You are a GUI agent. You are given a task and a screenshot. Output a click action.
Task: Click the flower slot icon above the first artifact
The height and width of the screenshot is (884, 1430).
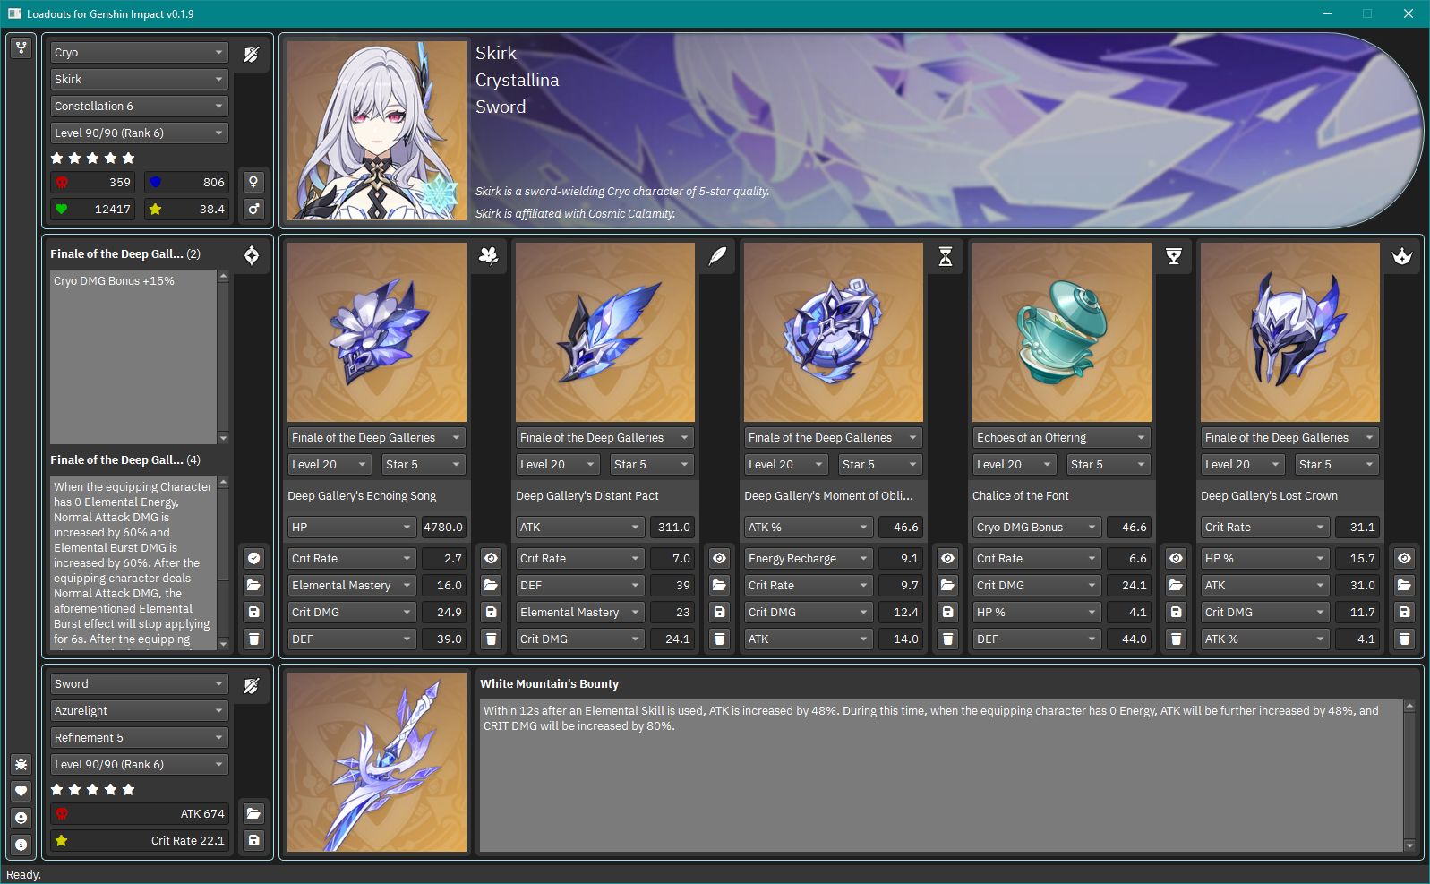click(x=489, y=256)
